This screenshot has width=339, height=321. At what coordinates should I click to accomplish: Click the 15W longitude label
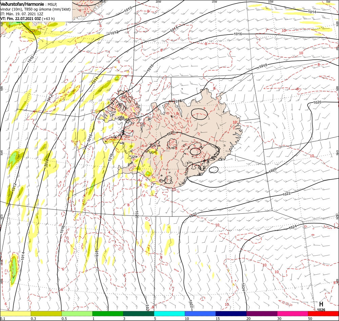pos(215,2)
